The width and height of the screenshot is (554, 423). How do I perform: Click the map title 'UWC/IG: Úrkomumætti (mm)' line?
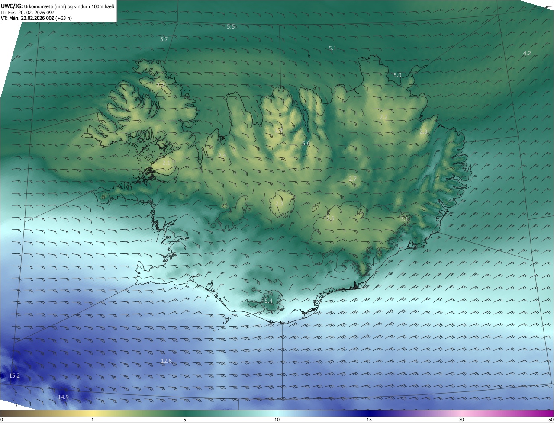[58, 6]
